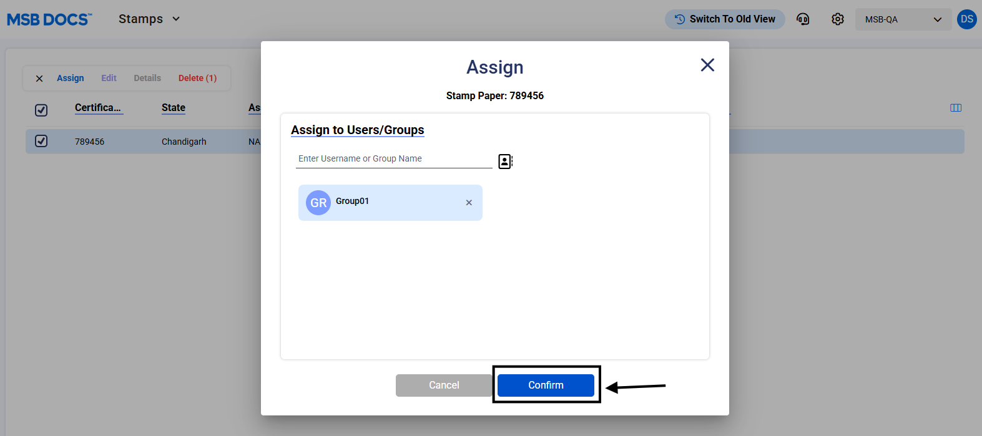
Task: Clear selection with toolbar X icon
Action: [x=39, y=79]
